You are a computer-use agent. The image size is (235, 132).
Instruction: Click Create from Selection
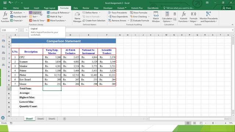[x=94, y=21]
